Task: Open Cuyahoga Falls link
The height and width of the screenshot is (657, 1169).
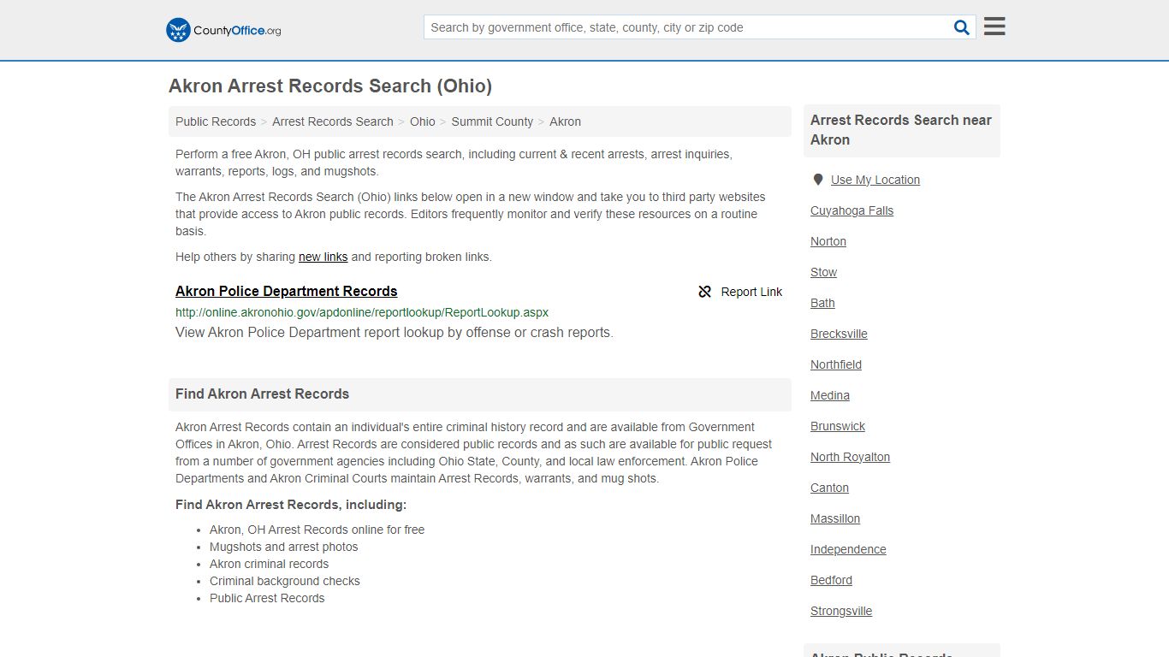Action: [852, 210]
